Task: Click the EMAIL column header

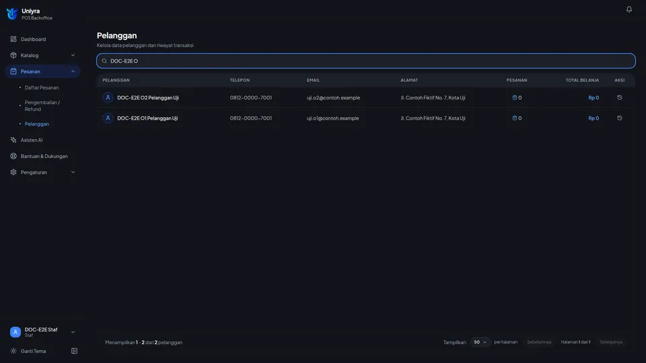Action: coord(313,80)
